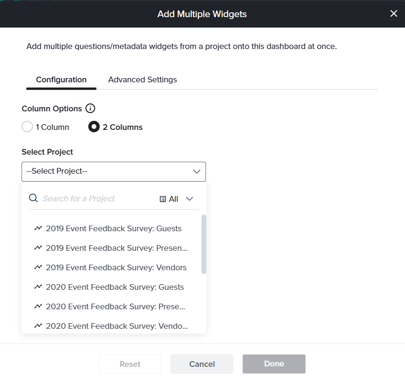This screenshot has width=405, height=384.
Task: Click the trend icon beside 2019 Guests survey
Action: click(x=38, y=228)
